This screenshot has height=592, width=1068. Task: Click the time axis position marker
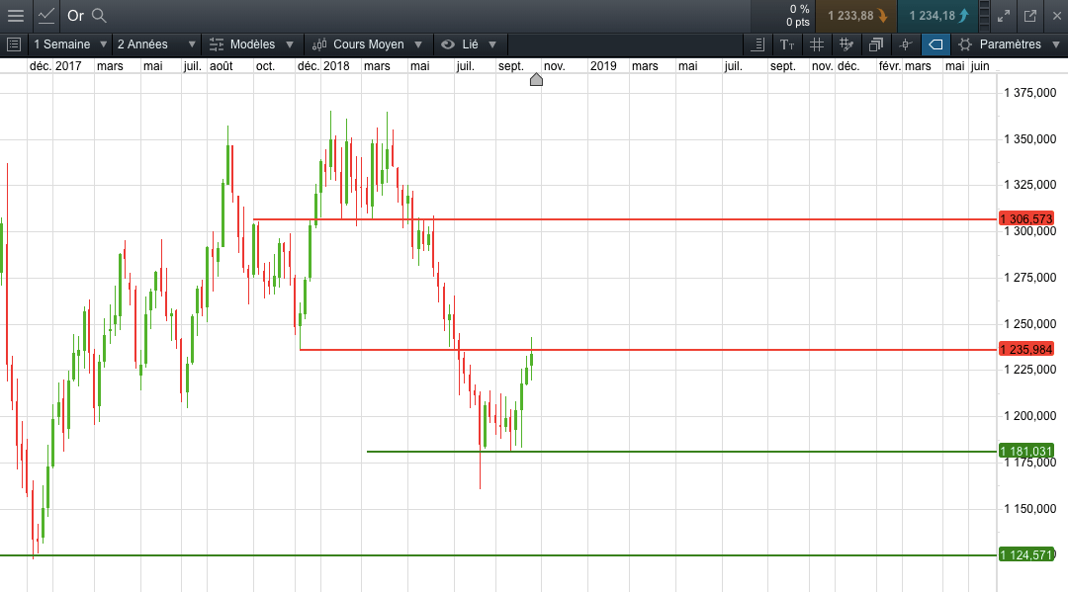click(x=536, y=80)
